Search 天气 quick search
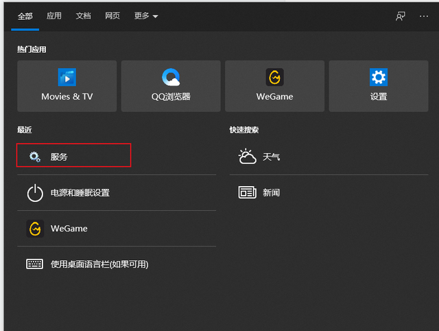The height and width of the screenshot is (331, 439). coord(329,157)
